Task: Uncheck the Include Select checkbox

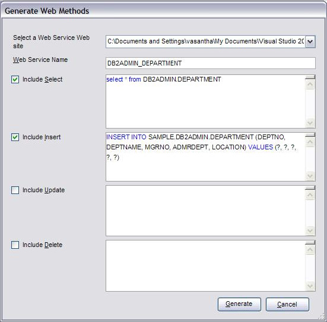Action: click(15, 79)
